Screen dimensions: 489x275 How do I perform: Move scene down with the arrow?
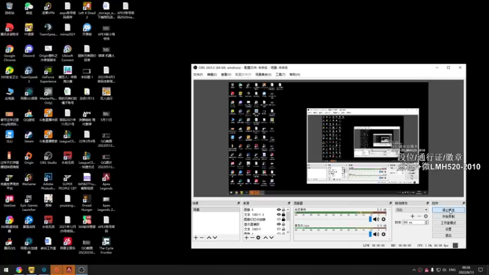tap(215, 238)
